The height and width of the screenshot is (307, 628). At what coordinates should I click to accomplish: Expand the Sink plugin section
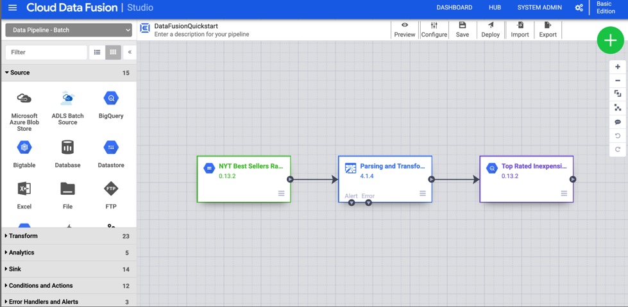tap(69, 269)
